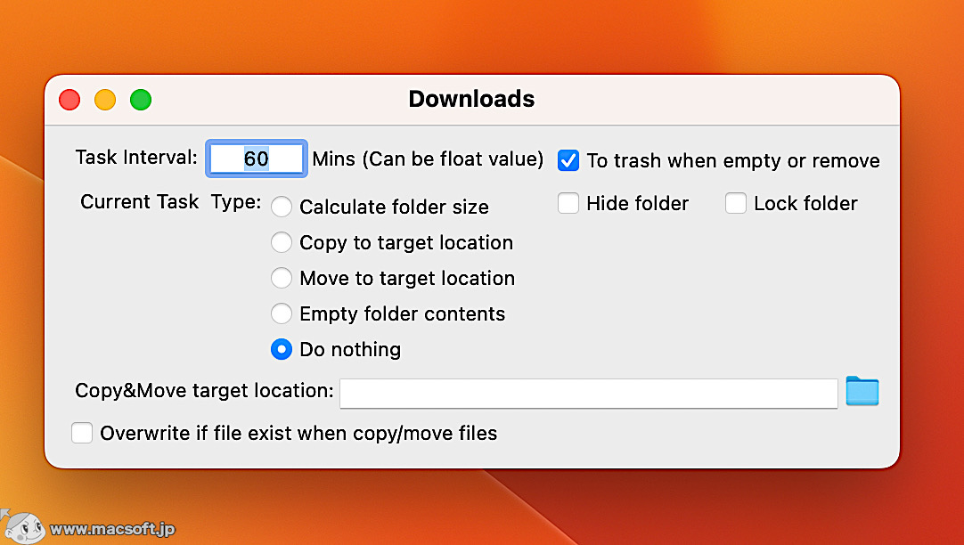Zoom the window with the green button
The image size is (964, 545).
(141, 100)
